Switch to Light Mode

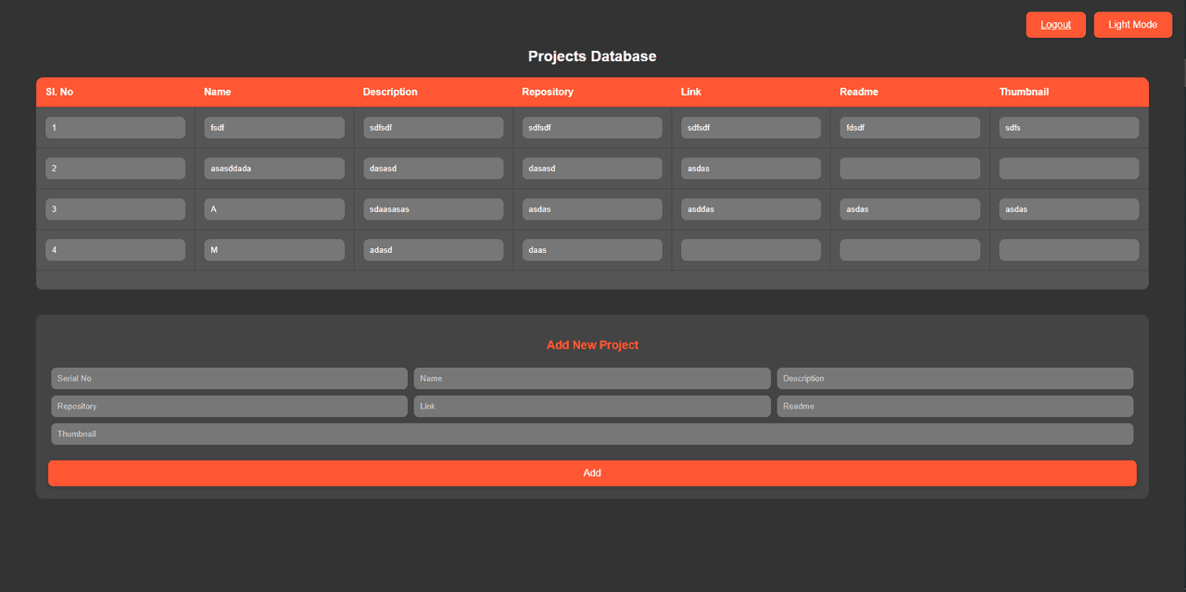[x=1132, y=25]
